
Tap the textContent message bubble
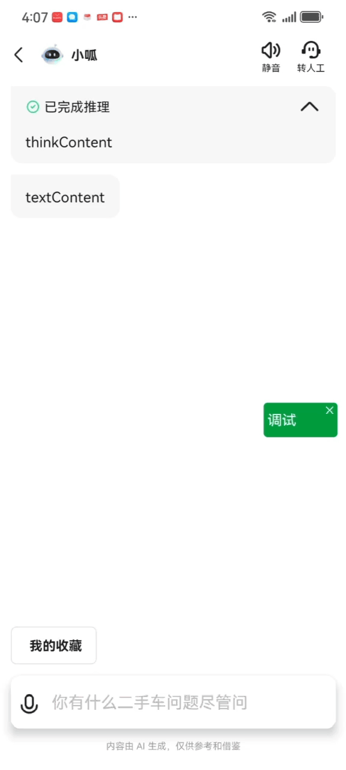tap(65, 197)
